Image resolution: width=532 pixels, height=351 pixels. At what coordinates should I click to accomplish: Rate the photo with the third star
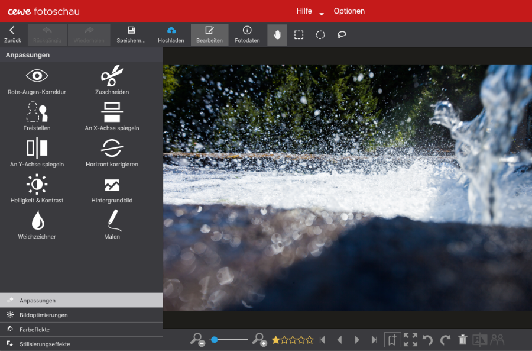point(293,340)
